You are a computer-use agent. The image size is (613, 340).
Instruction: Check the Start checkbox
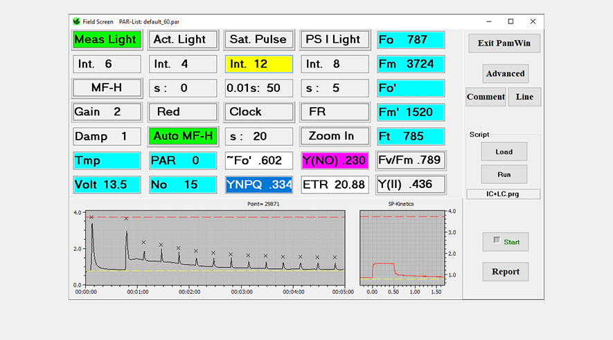point(497,240)
